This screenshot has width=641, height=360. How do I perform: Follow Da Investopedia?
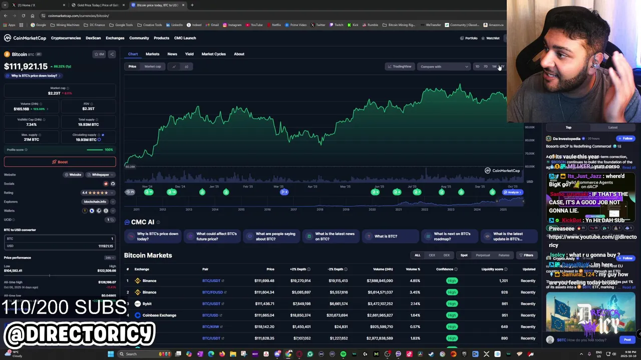pyautogui.click(x=625, y=138)
